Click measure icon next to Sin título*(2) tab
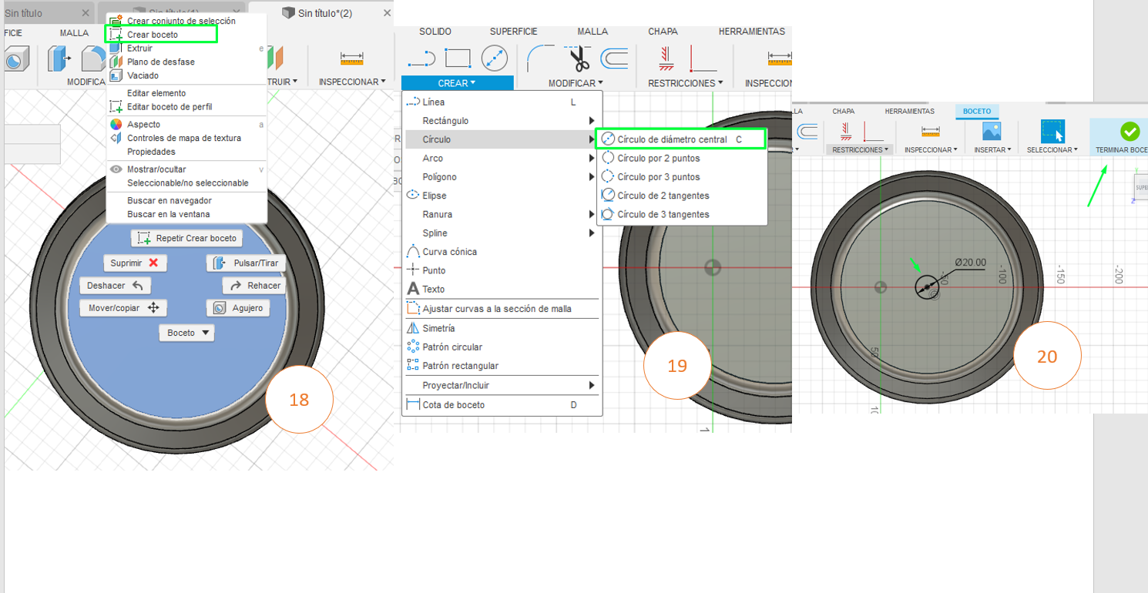1148x593 pixels. (352, 59)
